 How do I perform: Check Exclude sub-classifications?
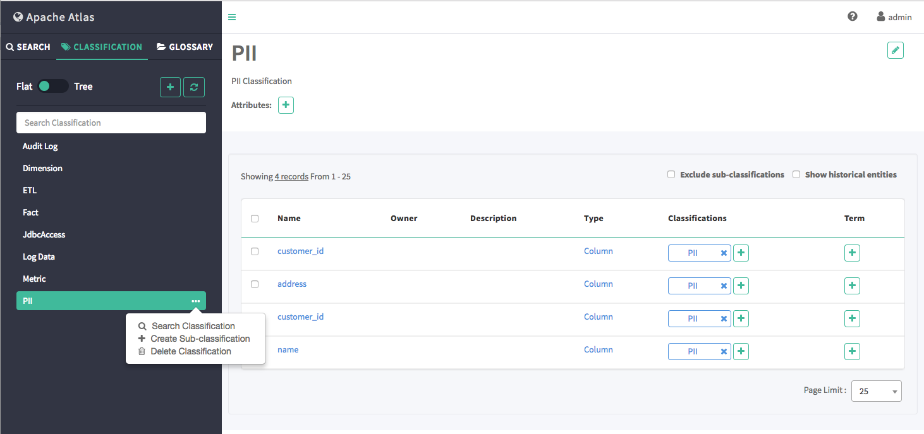[x=671, y=175]
